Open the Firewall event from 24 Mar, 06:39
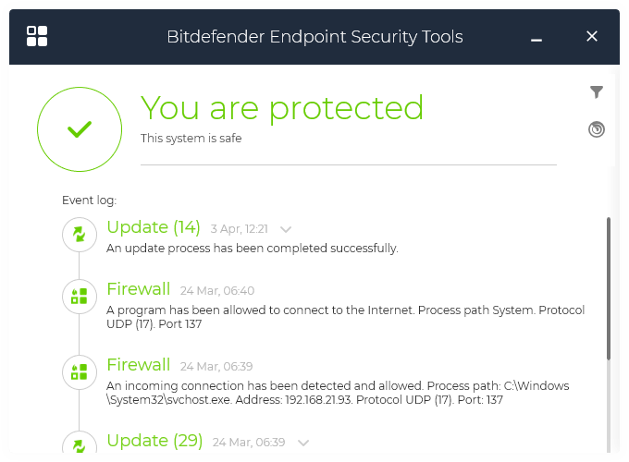This screenshot has width=629, height=462. [x=139, y=364]
